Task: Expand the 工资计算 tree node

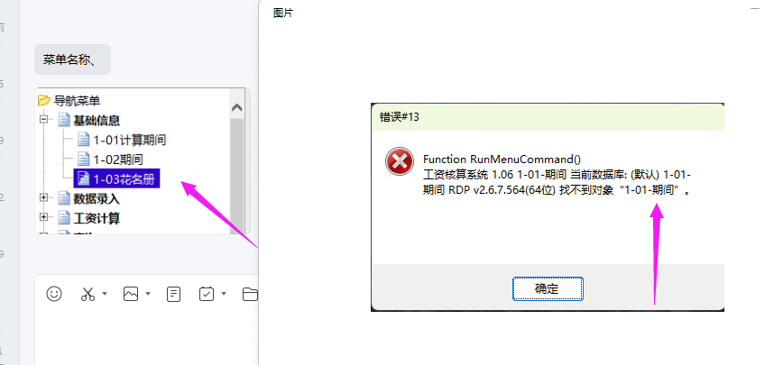Action: tap(44, 217)
